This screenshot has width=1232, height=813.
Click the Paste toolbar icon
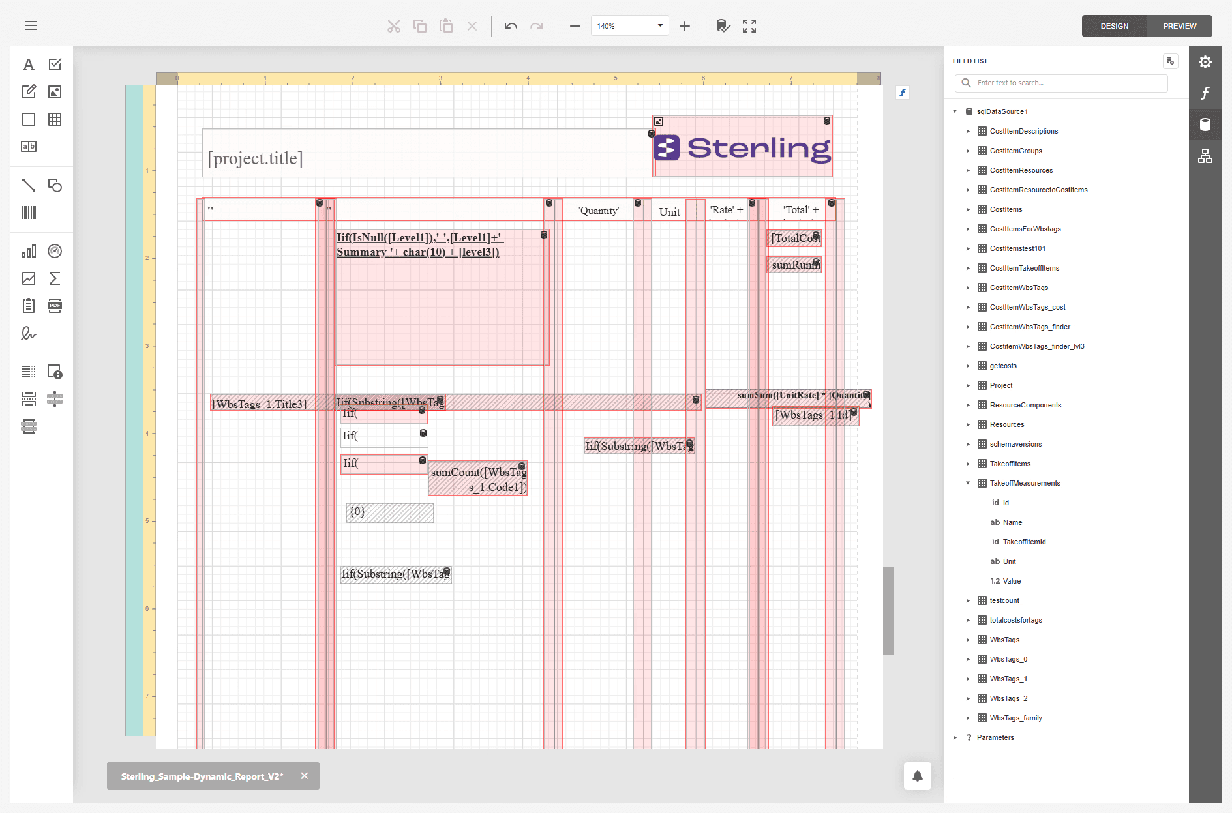tap(446, 26)
